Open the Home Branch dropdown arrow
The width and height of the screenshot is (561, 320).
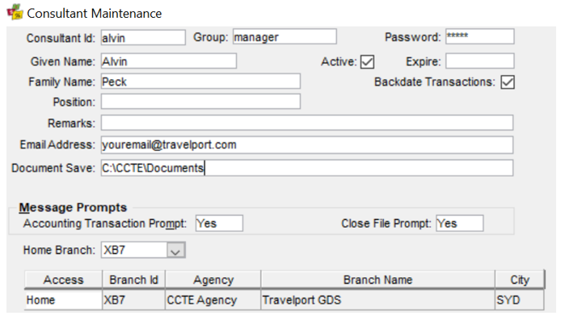[x=175, y=251]
